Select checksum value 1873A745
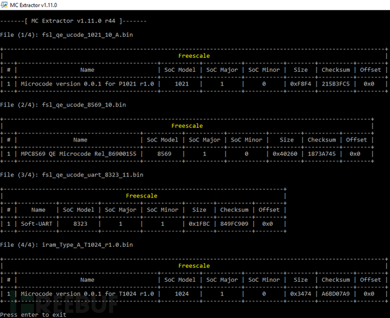Screen dimensions: 390x318 click(x=322, y=154)
